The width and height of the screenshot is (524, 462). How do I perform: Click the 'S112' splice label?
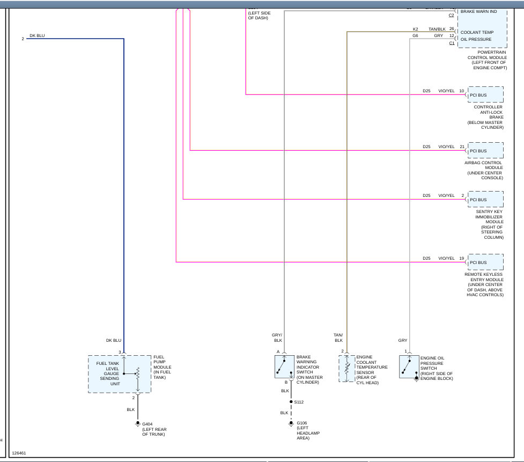299,402
